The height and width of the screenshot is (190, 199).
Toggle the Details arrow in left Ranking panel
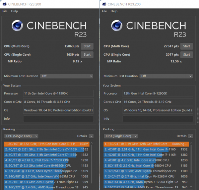91,136
